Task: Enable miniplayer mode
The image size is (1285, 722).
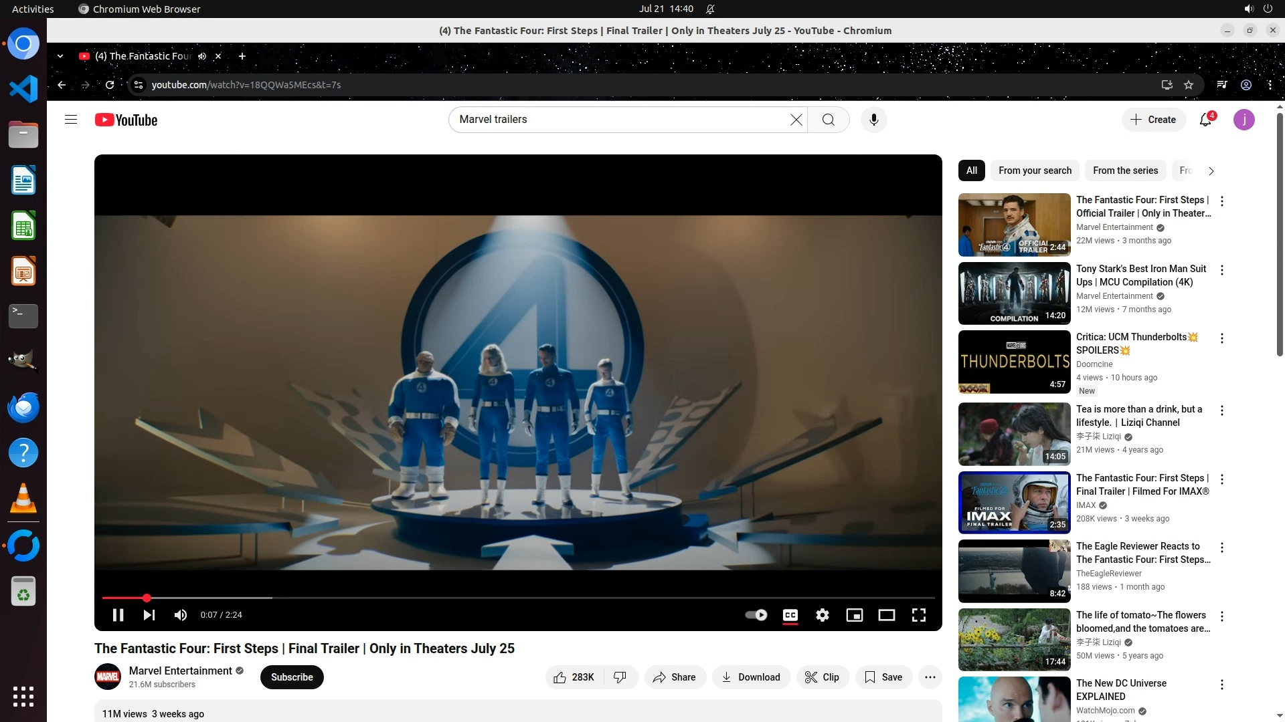Action: pos(855,615)
